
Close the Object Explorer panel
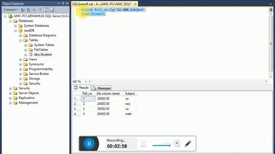[x=67, y=3]
